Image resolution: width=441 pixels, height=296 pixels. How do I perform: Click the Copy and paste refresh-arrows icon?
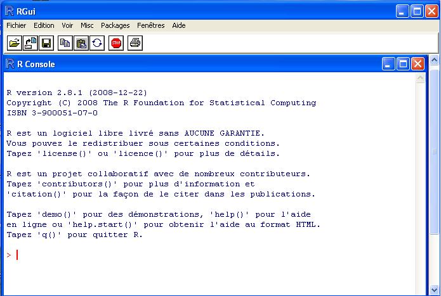point(97,43)
